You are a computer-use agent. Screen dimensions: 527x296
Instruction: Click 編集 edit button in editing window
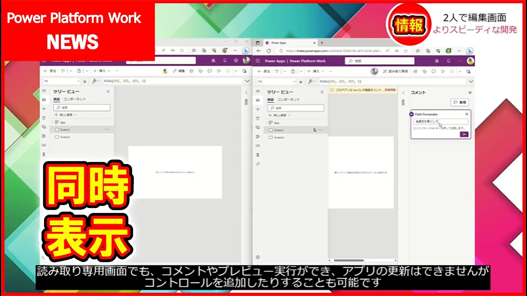tap(179, 71)
